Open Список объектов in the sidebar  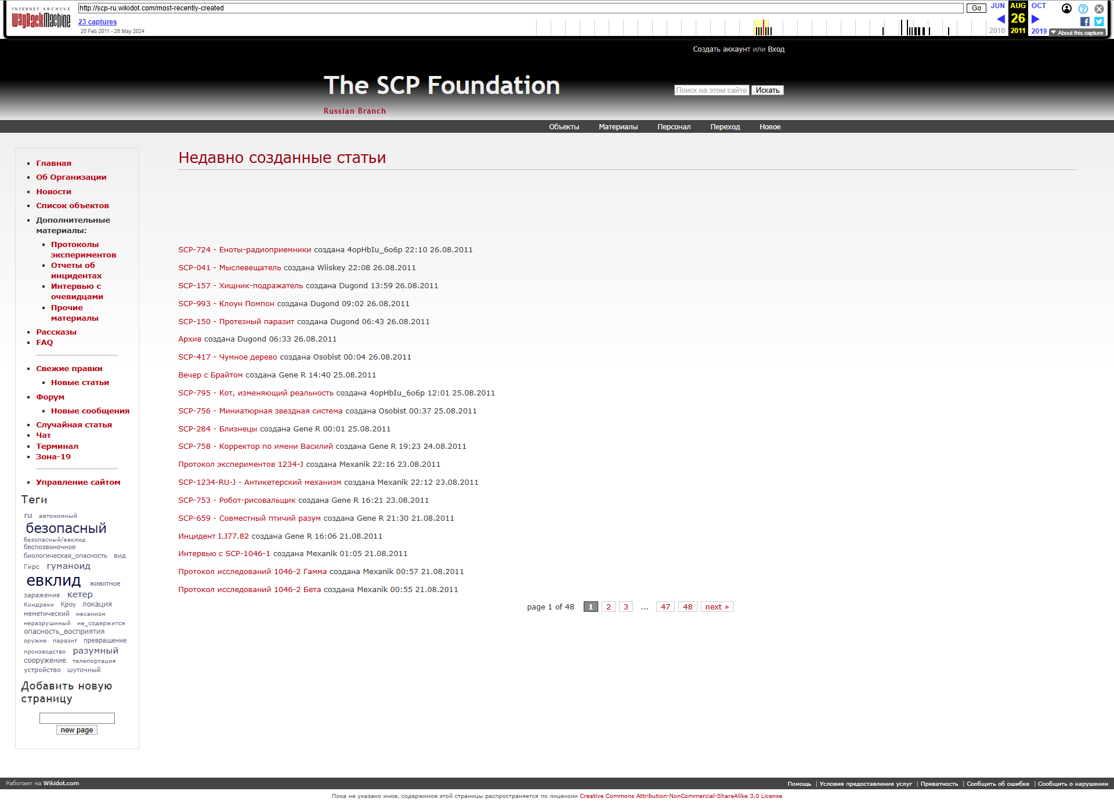[x=73, y=206]
